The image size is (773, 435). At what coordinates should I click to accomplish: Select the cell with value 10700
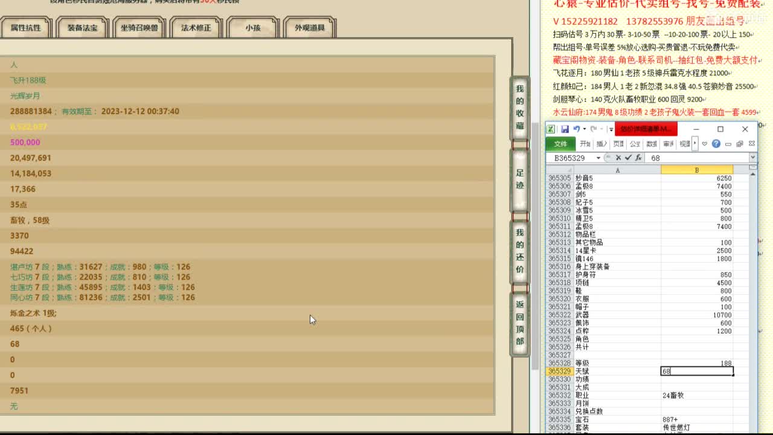point(697,315)
